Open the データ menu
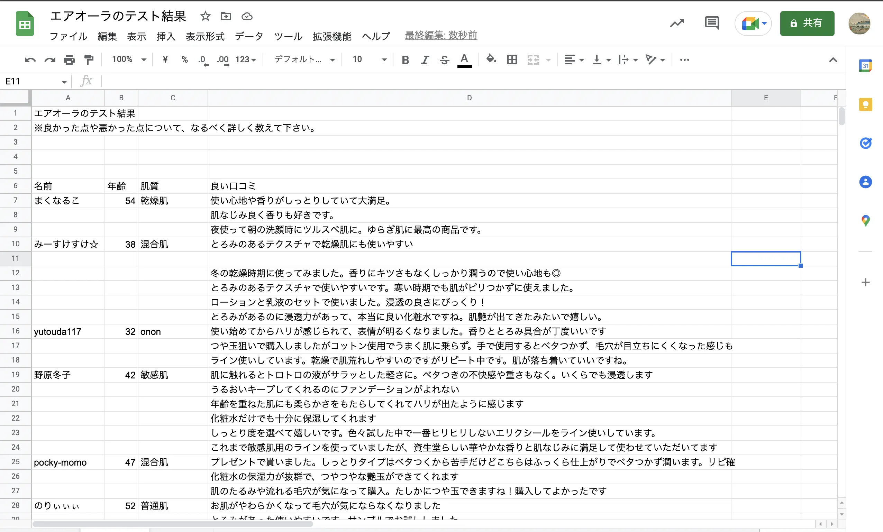 pyautogui.click(x=249, y=36)
